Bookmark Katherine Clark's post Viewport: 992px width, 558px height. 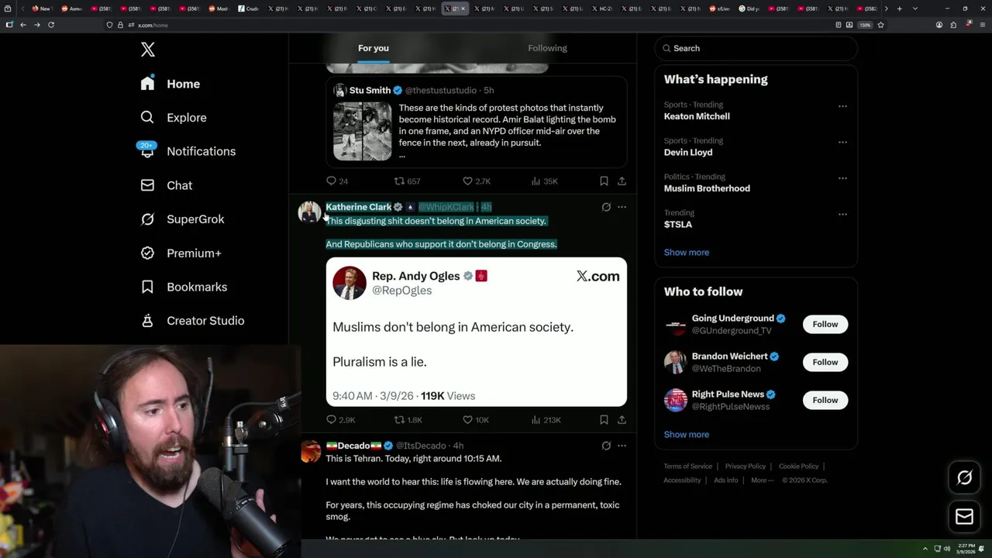coord(604,420)
